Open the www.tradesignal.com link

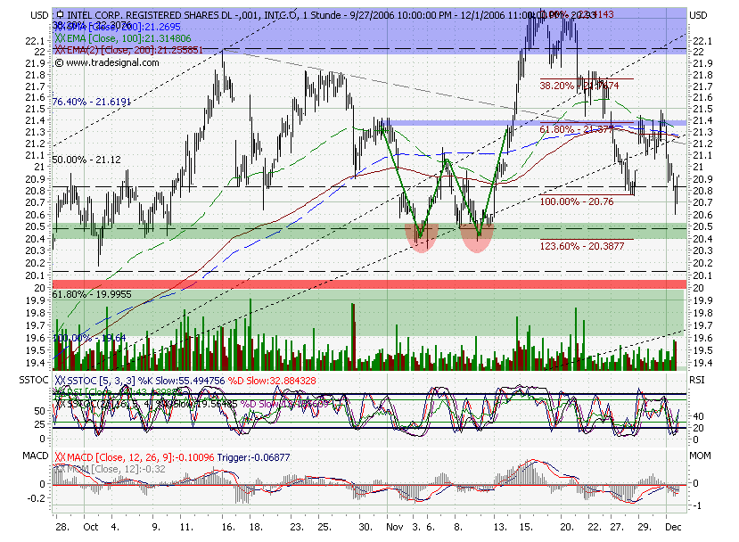111,63
